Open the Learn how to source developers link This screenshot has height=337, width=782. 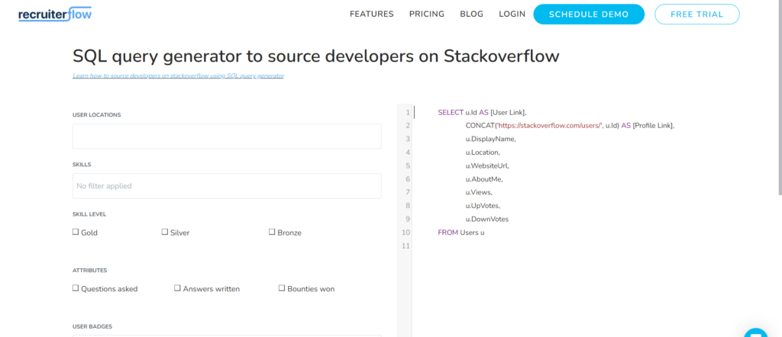[178, 76]
